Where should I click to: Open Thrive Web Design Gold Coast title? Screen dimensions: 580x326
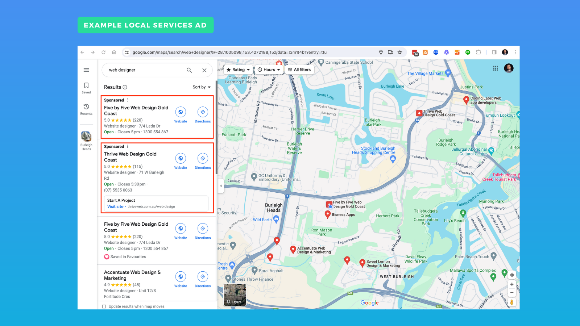point(130,157)
